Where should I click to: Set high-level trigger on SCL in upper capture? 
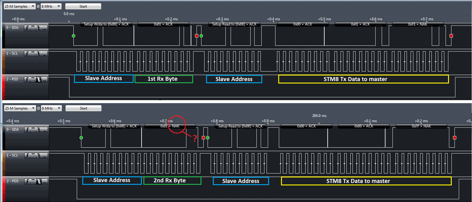[33, 54]
